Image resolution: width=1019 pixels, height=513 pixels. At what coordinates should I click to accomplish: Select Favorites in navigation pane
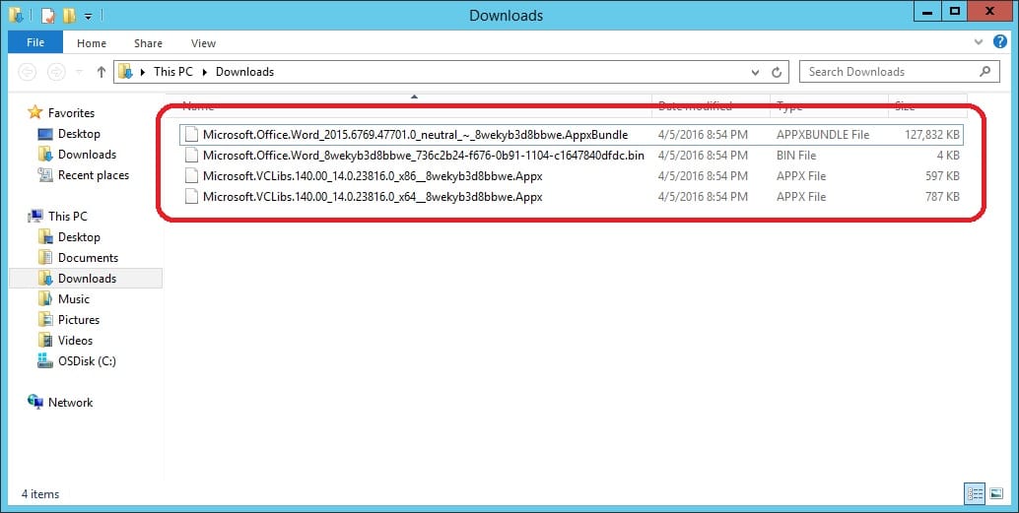pyautogui.click(x=71, y=113)
